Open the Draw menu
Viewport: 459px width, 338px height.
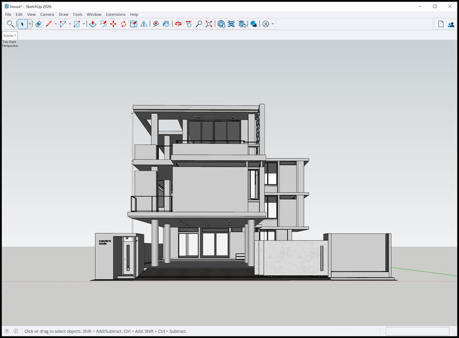tap(64, 14)
